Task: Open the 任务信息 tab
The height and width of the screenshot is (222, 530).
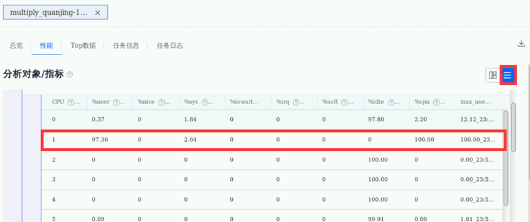Action: pyautogui.click(x=126, y=45)
